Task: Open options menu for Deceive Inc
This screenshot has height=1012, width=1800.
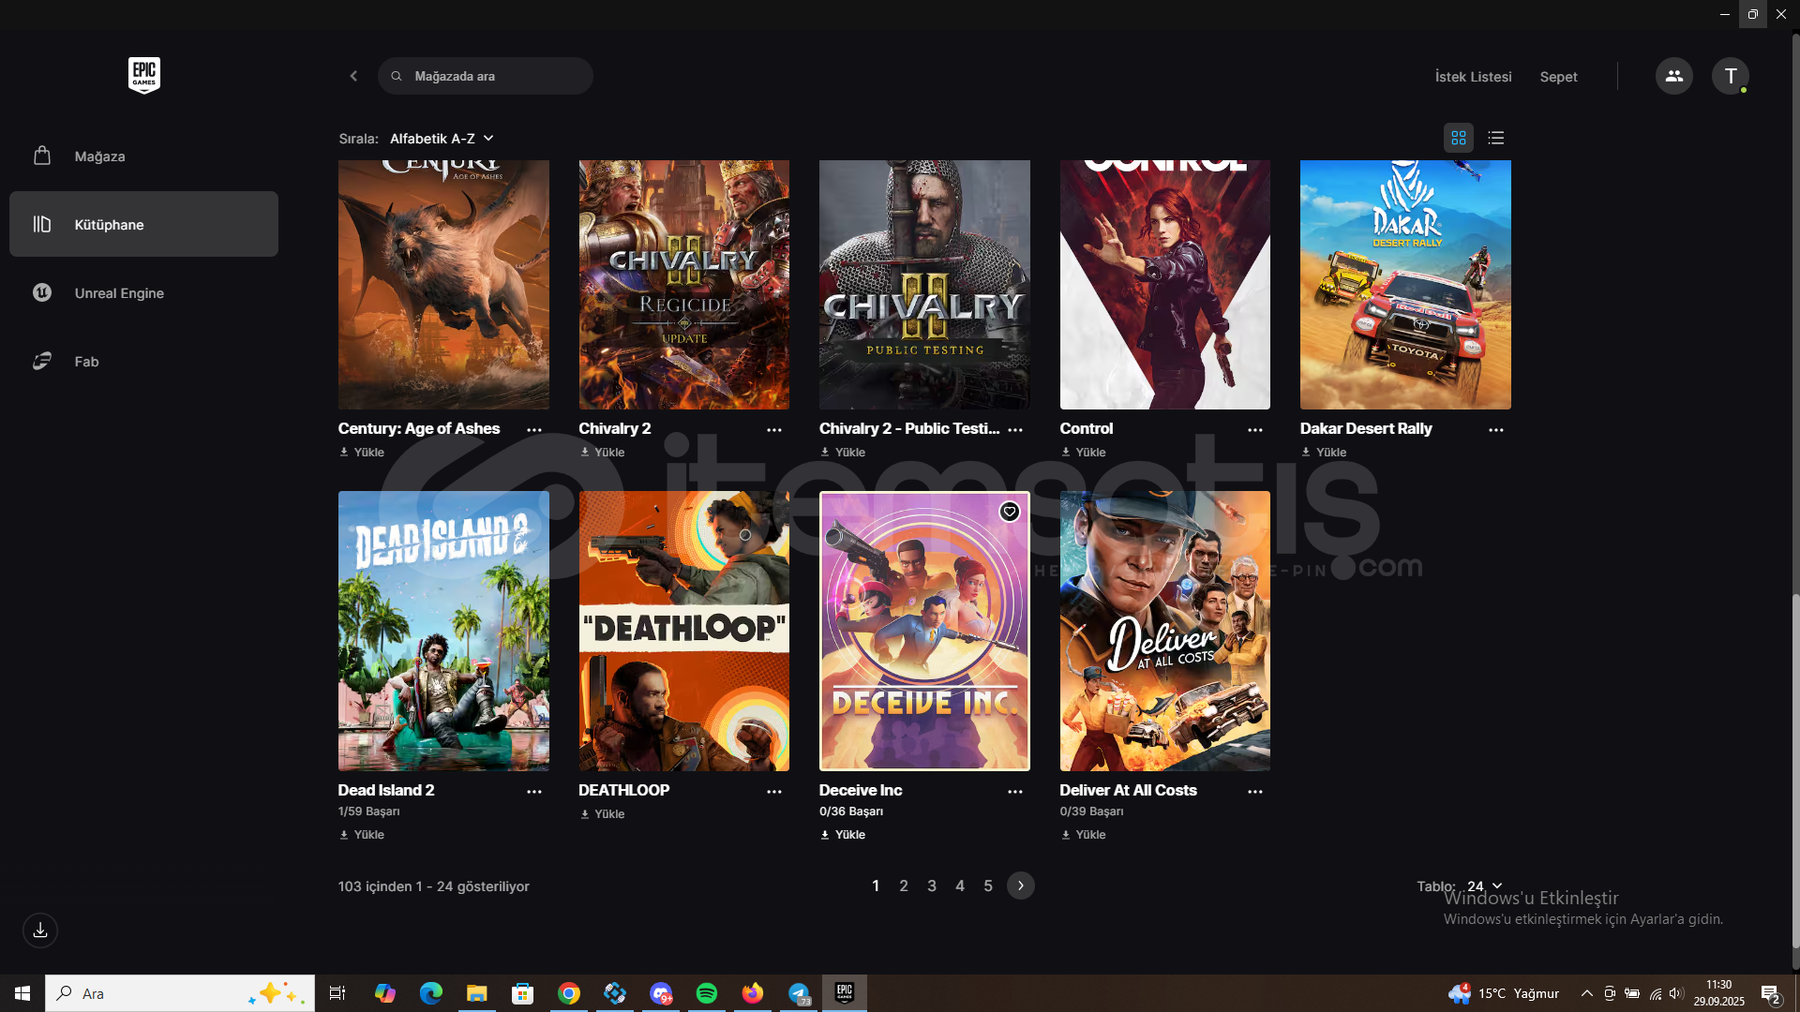Action: tap(1015, 791)
